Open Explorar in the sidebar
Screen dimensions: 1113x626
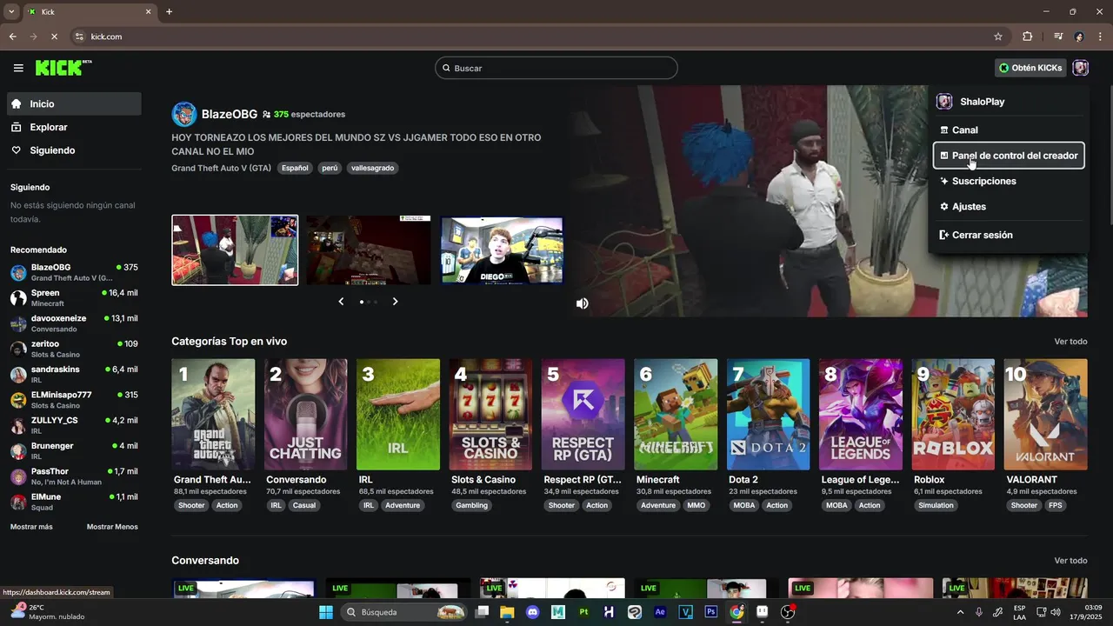74,127
